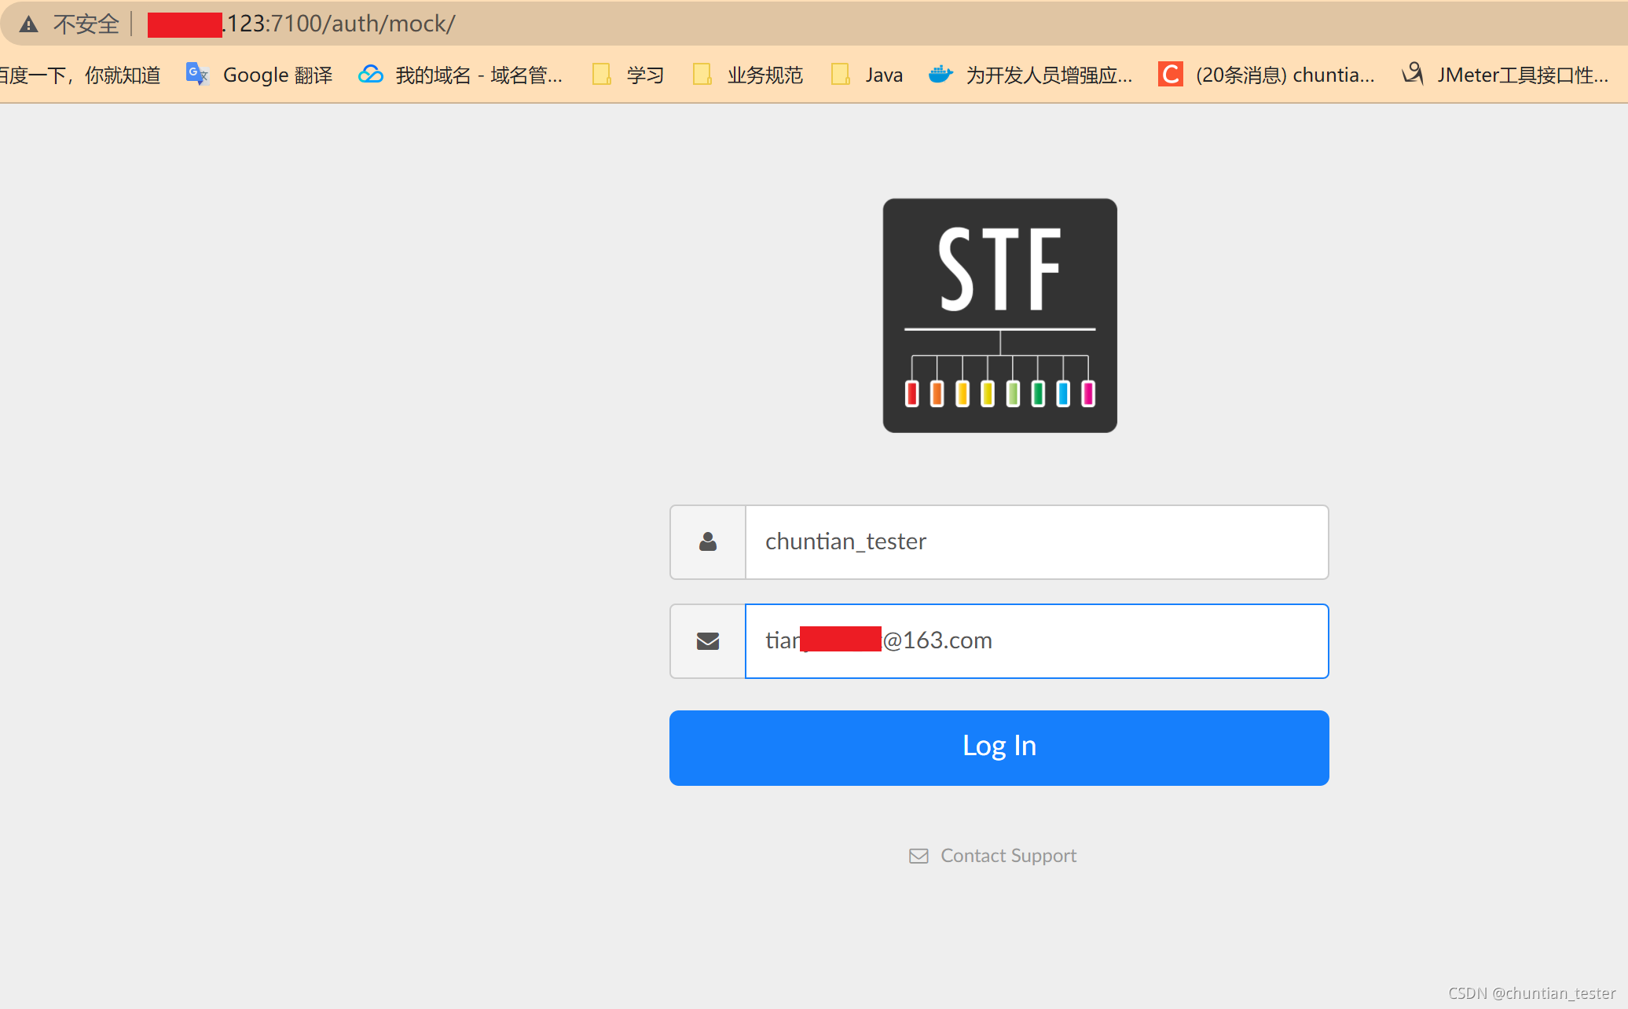Open the 百度一下，你就知道 bookmark
The image size is (1628, 1009).
point(79,75)
